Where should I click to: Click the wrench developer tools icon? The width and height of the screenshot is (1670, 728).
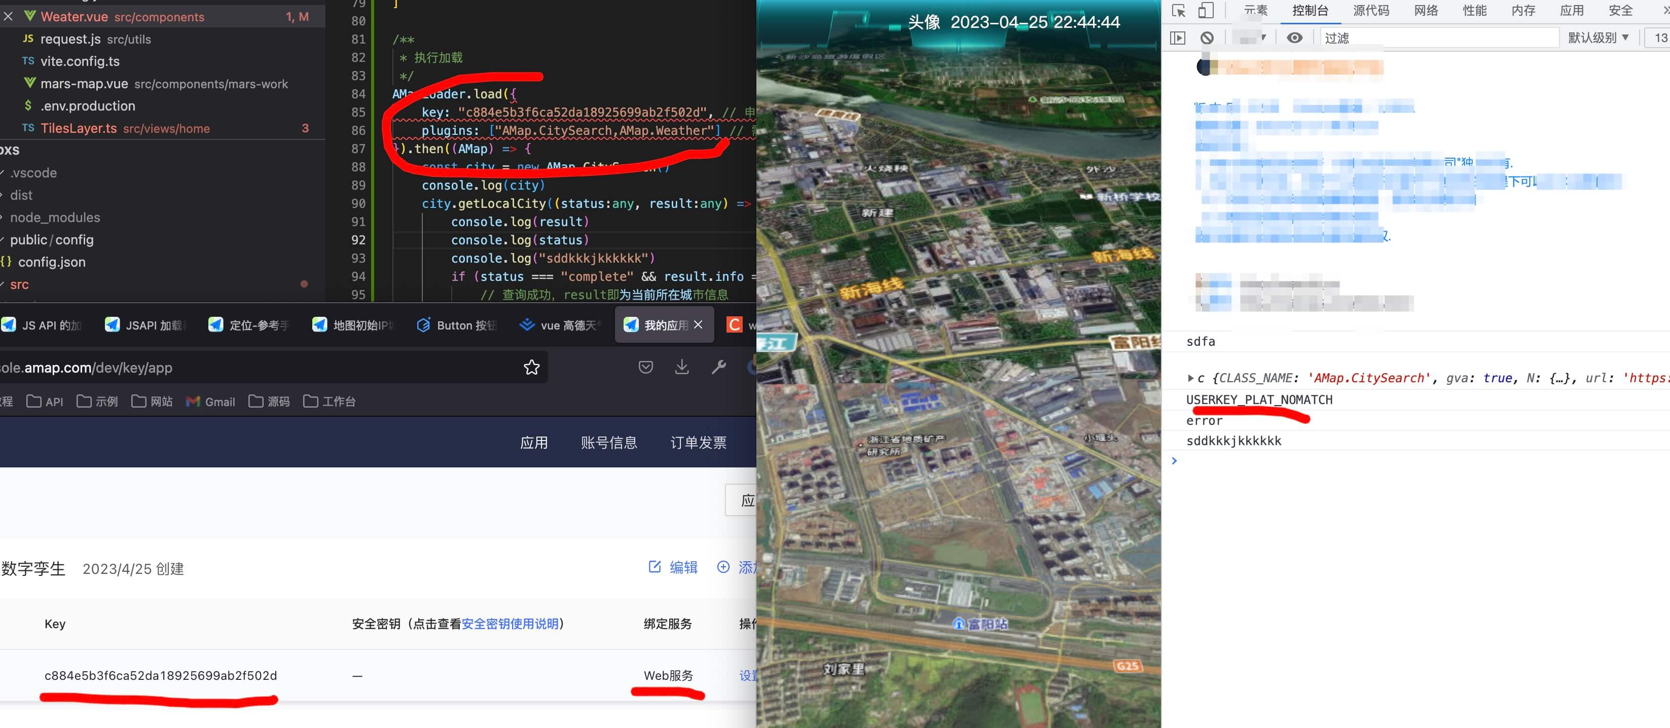718,368
